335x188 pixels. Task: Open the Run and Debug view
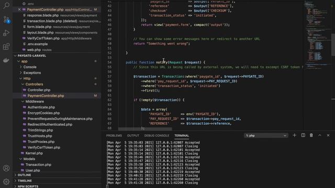(x=6, y=33)
